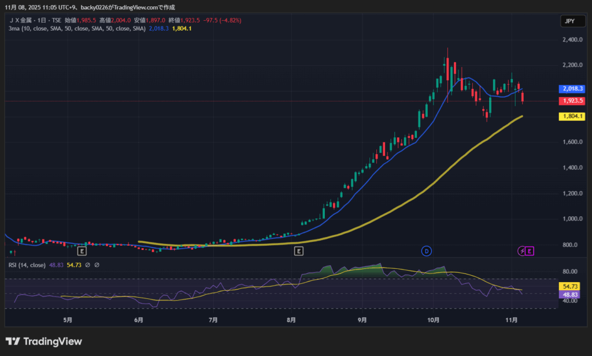Open the purple upcoming earnings E marker
Viewport: 592px width, 356px height.
click(x=530, y=251)
